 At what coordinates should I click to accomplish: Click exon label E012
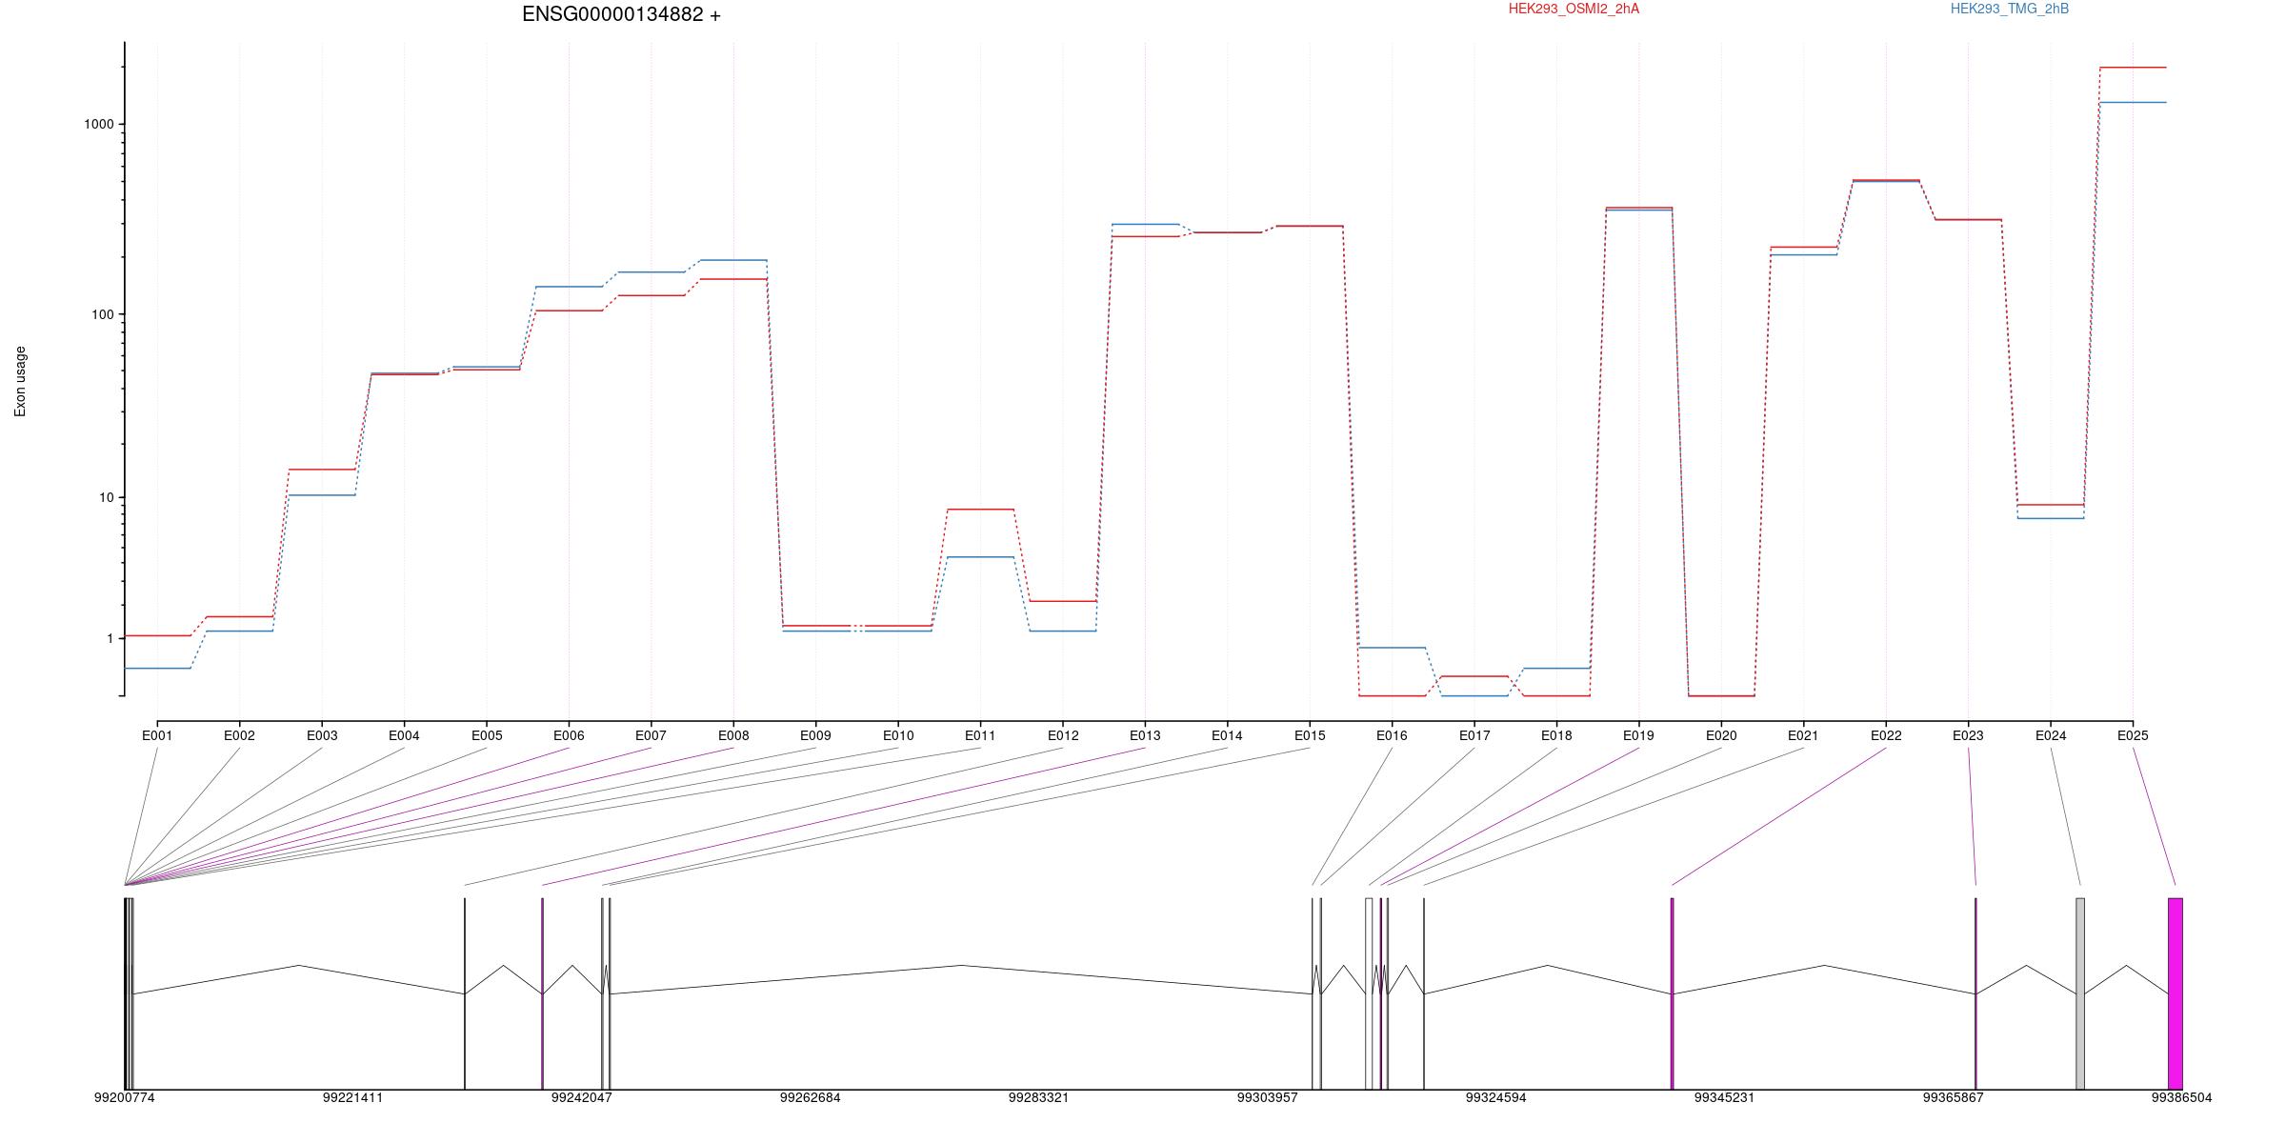1063,735
